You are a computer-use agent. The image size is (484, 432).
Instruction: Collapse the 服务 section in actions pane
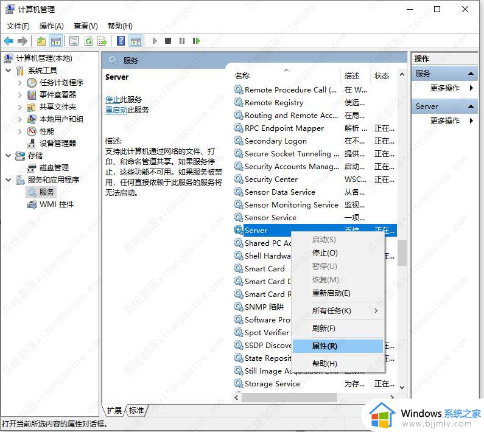pyautogui.click(x=471, y=74)
